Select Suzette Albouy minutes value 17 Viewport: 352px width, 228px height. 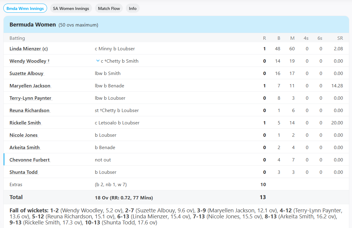pyautogui.click(x=292, y=73)
